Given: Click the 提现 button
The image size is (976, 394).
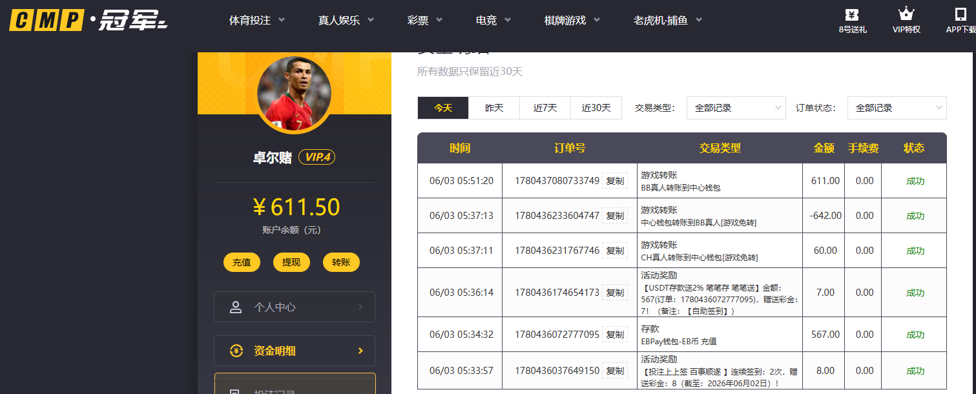Looking at the screenshot, I should (291, 262).
